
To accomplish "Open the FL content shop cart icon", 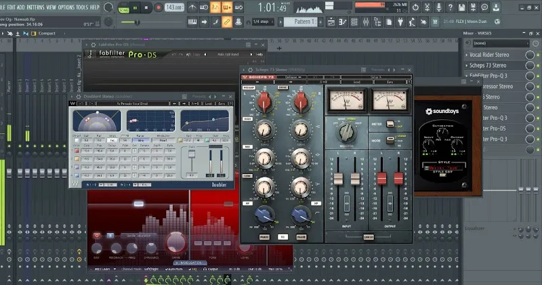I will point(435,22).
